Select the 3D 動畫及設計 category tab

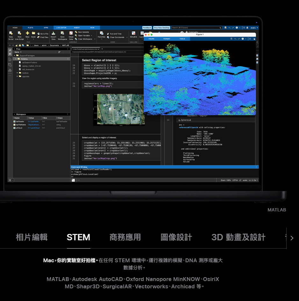click(x=238, y=237)
